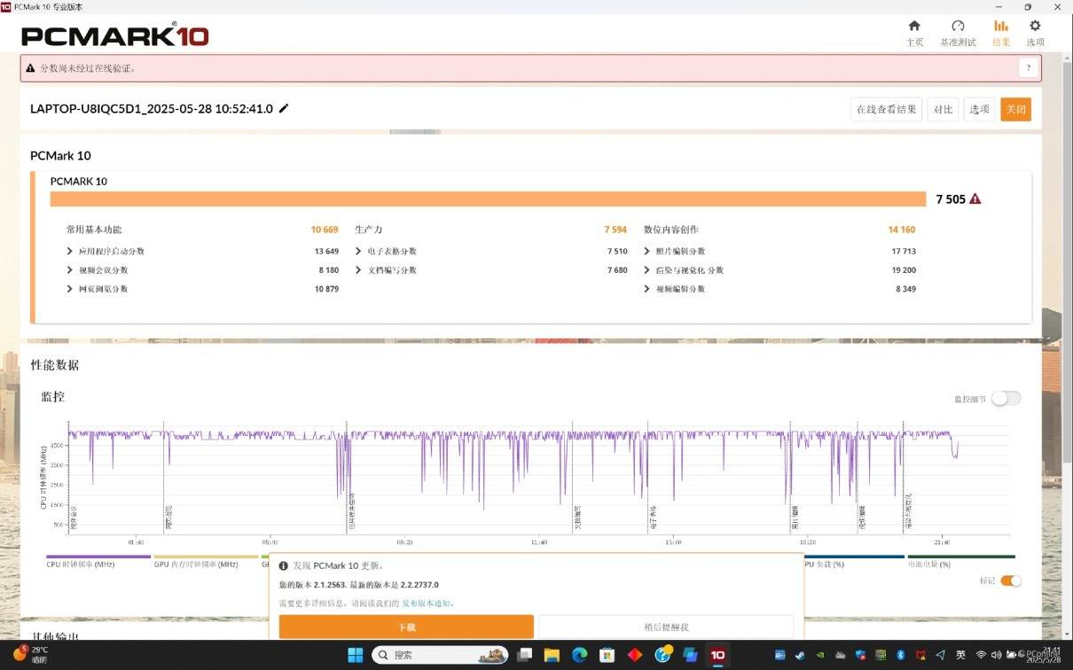Click the purple CPU 时钟频率 legend swatch
Viewport: 1073px width, 670px height.
click(x=98, y=557)
